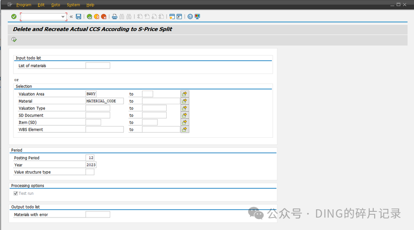Click the Value structure type field
This screenshot has height=230, width=414.
coord(90,172)
